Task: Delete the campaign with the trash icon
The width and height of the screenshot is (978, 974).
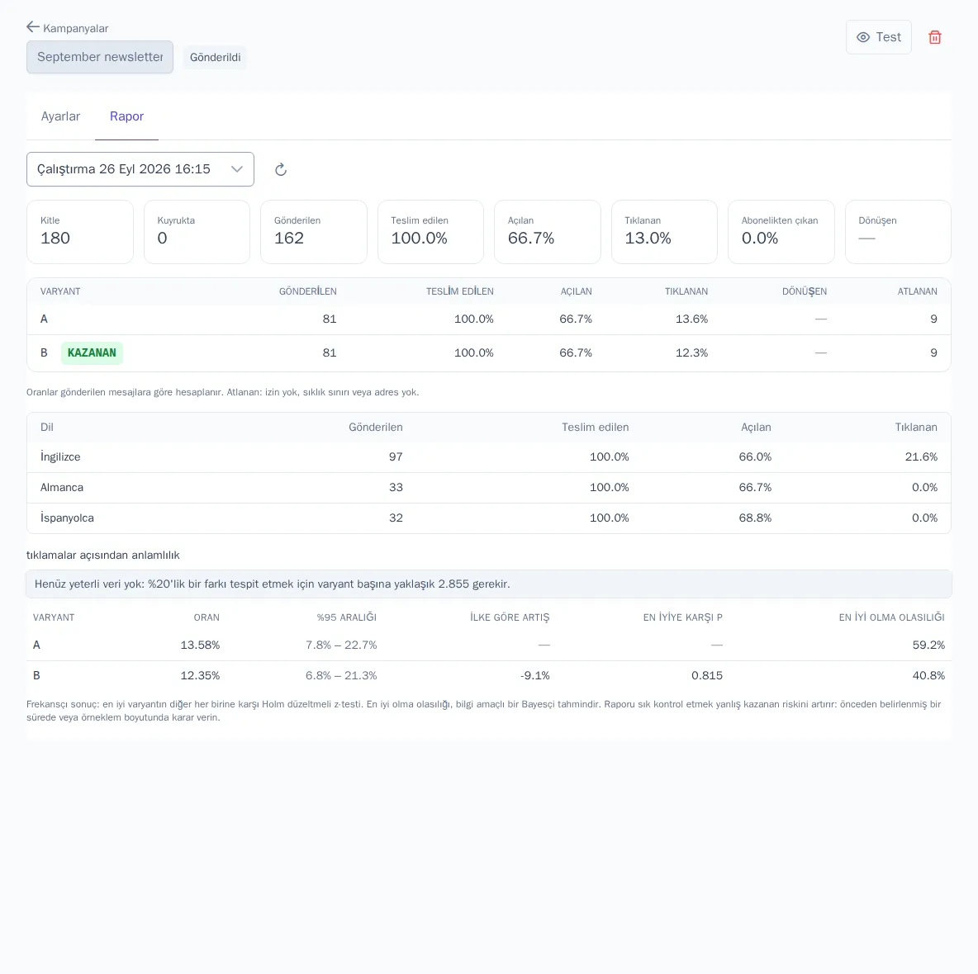Action: (x=934, y=37)
